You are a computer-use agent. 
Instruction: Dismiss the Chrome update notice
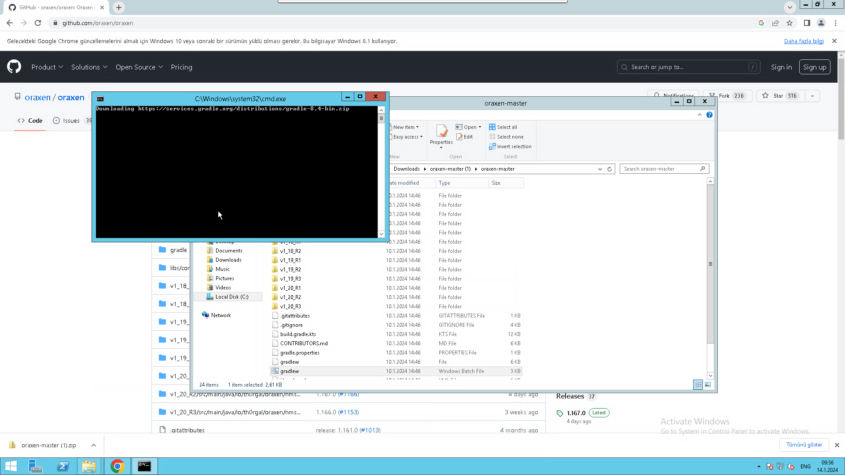pyautogui.click(x=834, y=41)
